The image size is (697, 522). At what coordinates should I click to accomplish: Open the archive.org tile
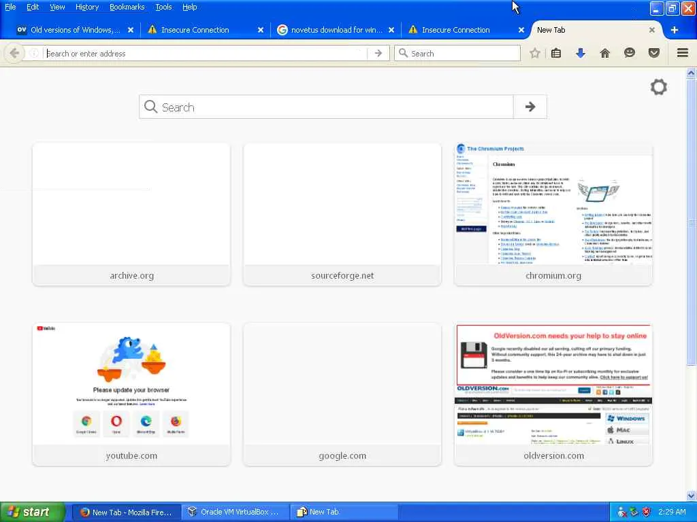(131, 214)
